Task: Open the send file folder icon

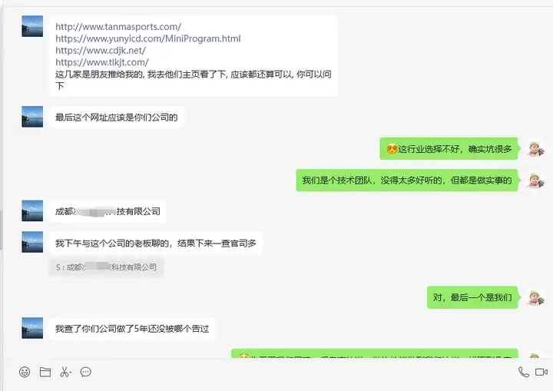Action: pyautogui.click(x=45, y=372)
